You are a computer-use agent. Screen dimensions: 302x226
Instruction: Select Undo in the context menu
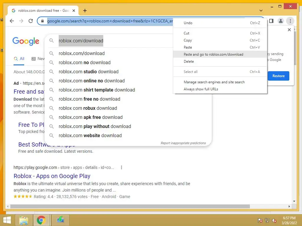(x=220, y=23)
